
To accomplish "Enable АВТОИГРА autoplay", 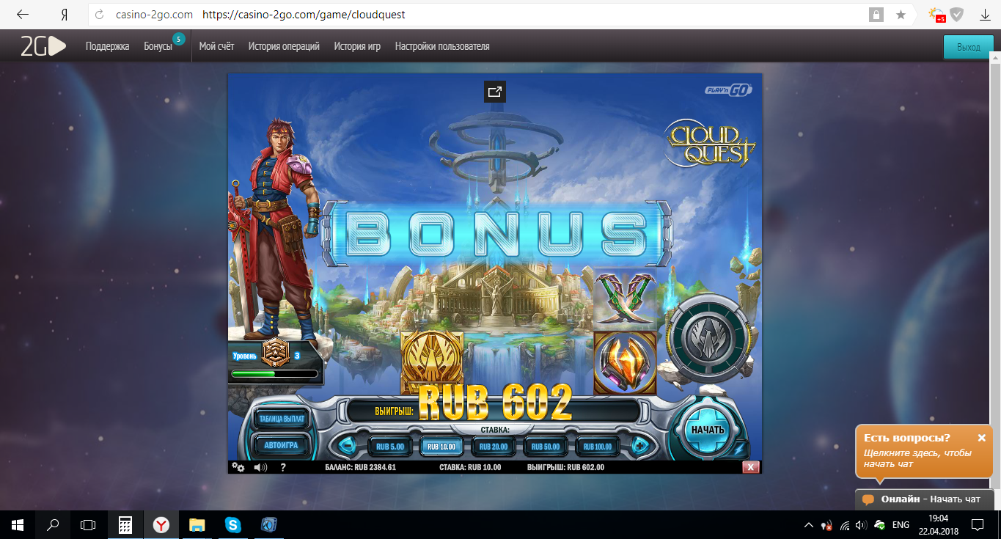I will point(281,444).
